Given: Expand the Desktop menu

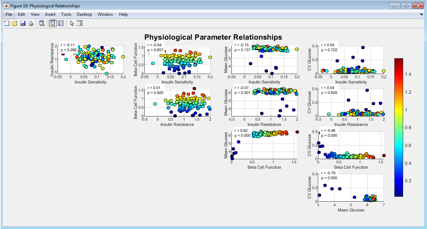Looking at the screenshot, I should coord(84,14).
